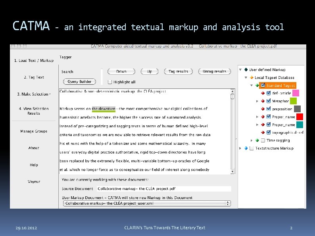Click the red diamond icon beside topographical-ref

(263, 132)
